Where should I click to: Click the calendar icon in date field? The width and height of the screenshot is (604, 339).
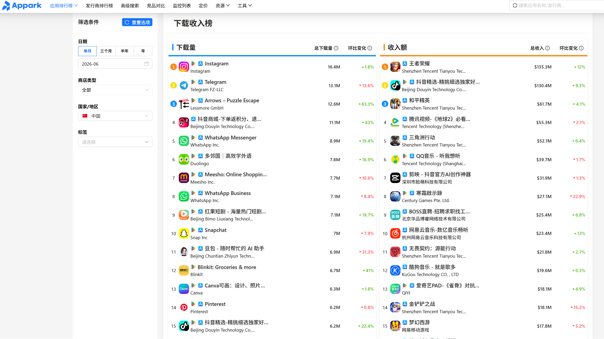(x=146, y=64)
